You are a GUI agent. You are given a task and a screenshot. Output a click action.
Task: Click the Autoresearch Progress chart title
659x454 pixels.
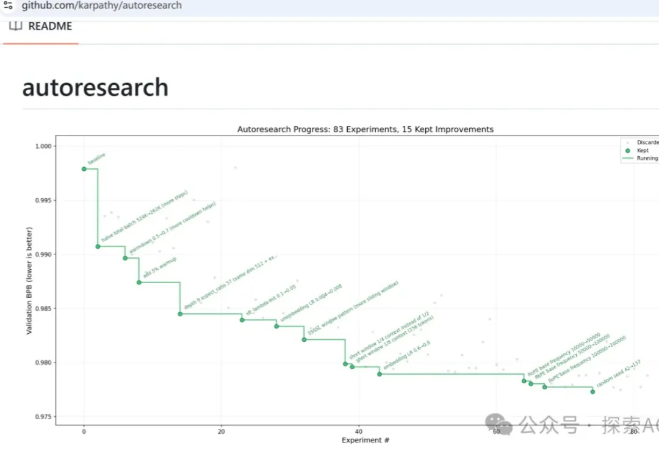[365, 129]
